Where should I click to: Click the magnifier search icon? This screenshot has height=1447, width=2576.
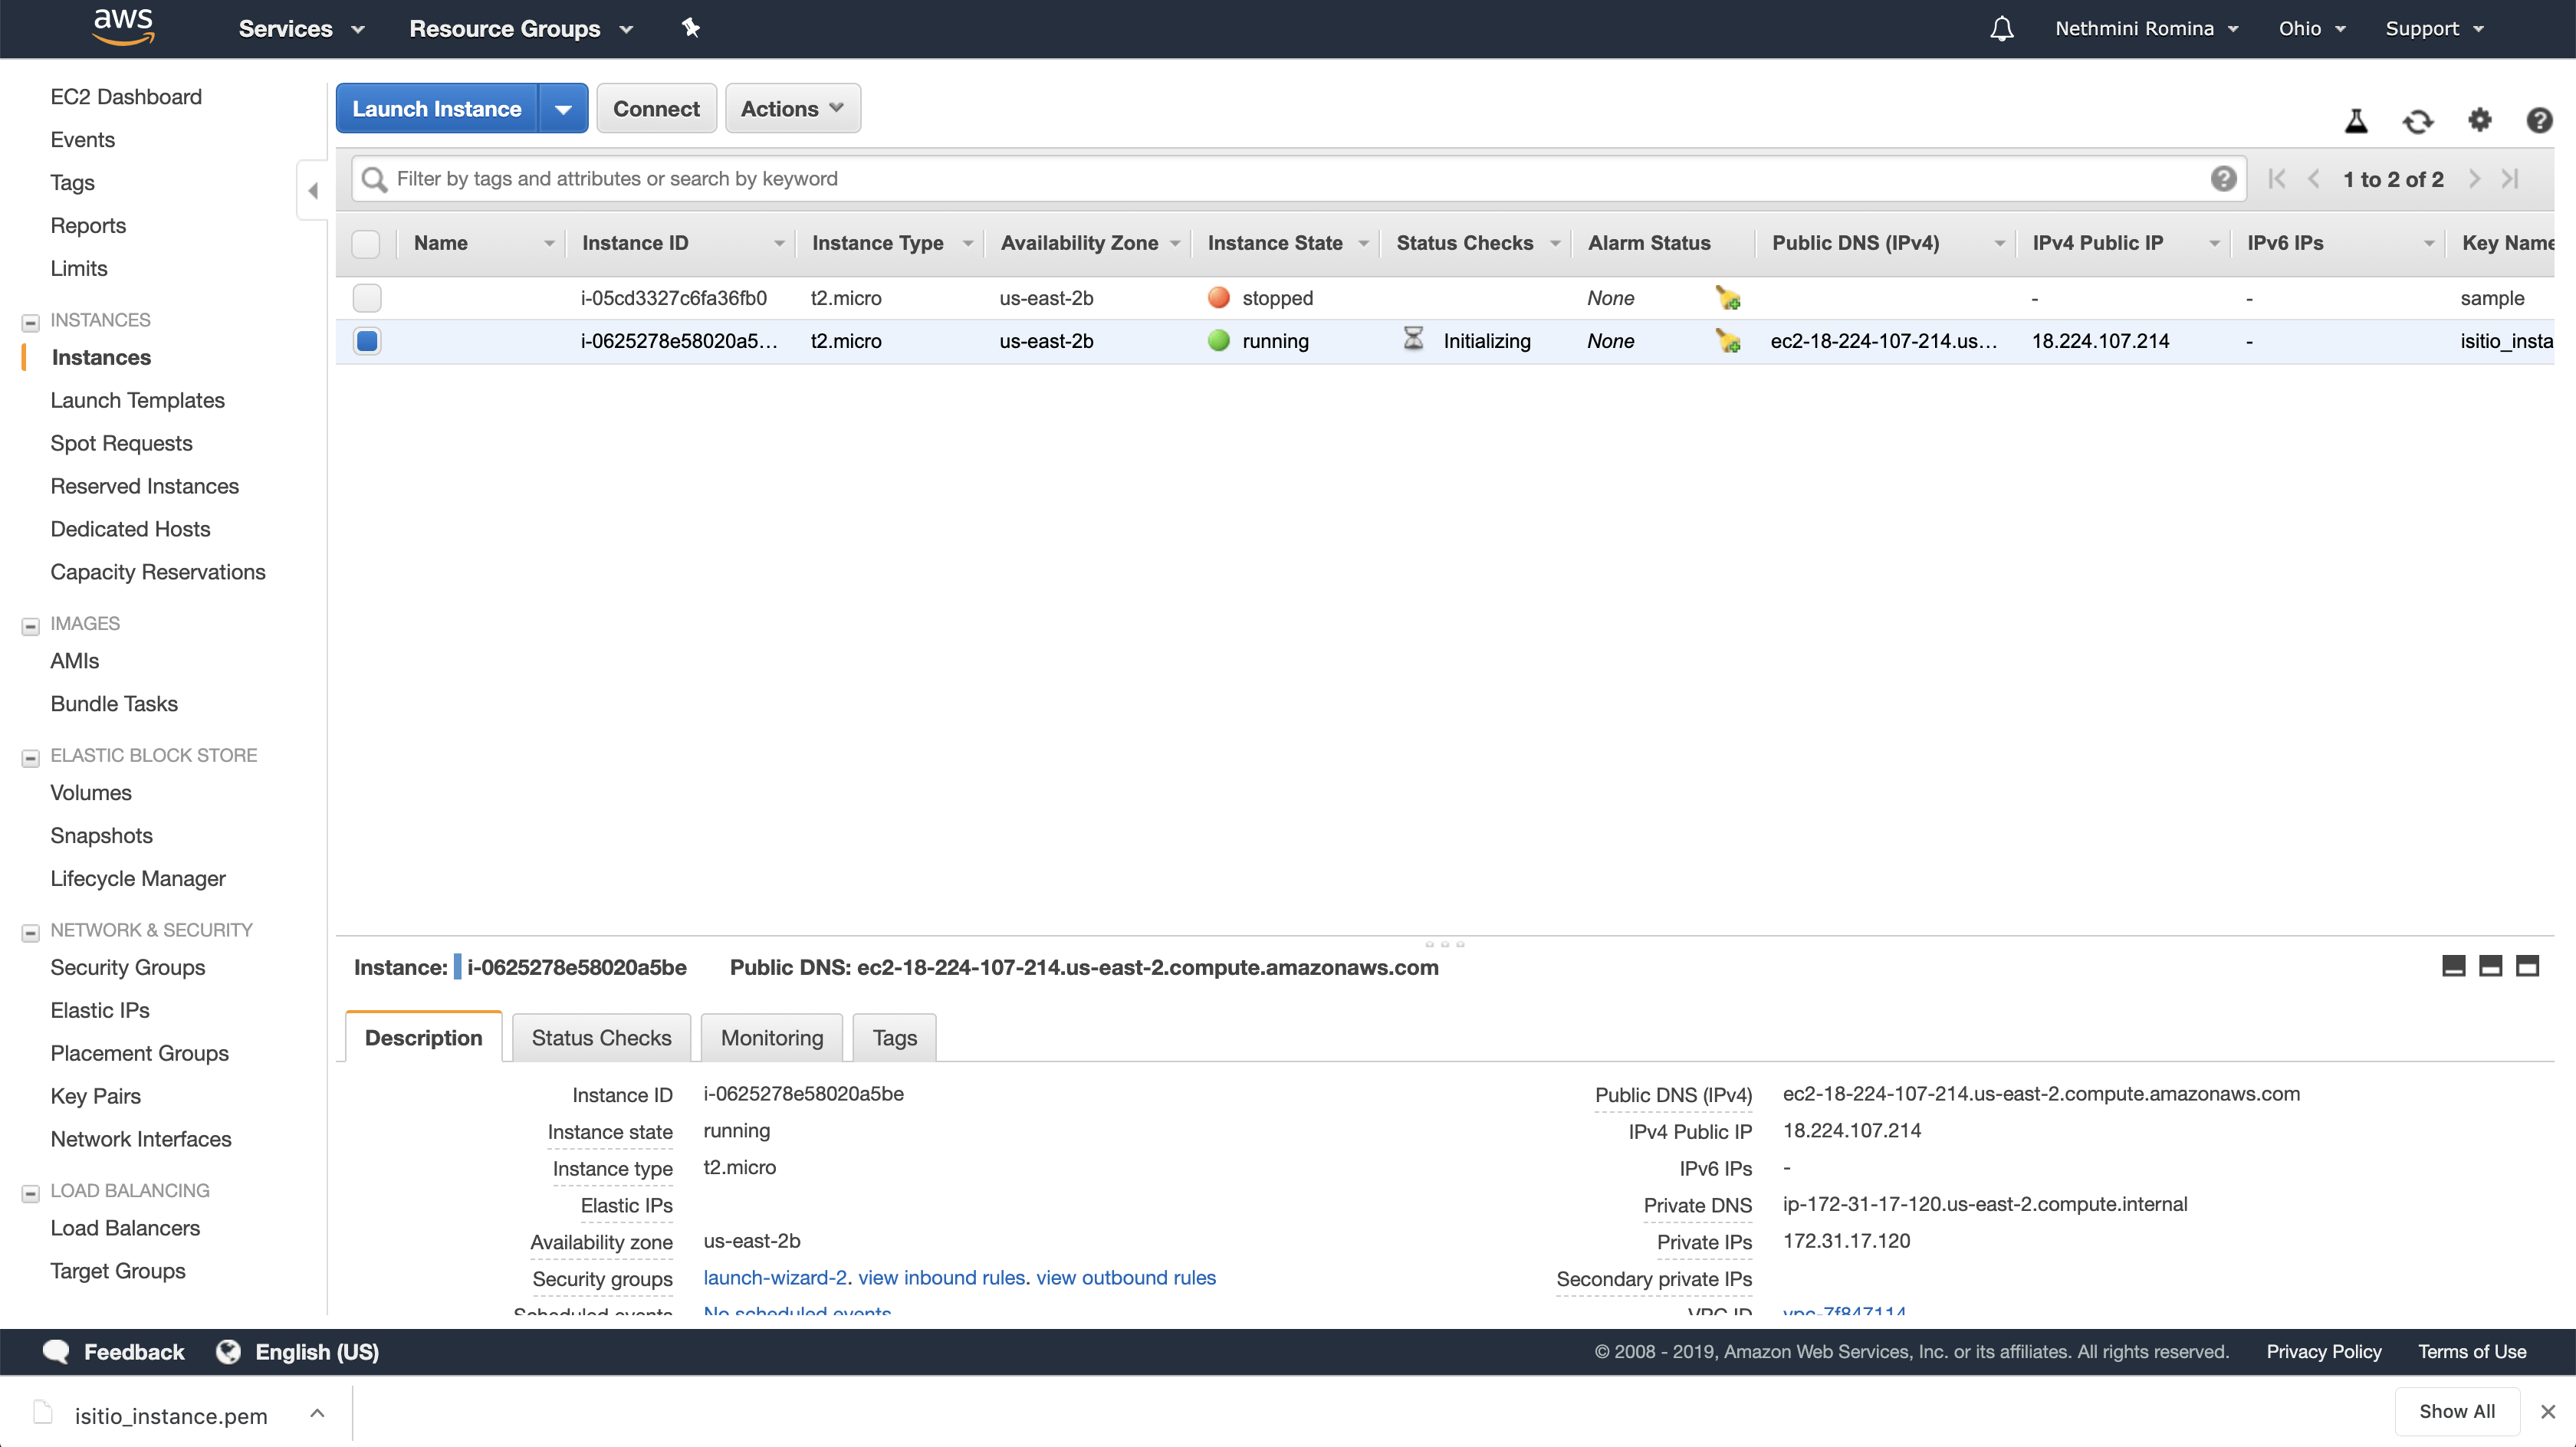374,179
